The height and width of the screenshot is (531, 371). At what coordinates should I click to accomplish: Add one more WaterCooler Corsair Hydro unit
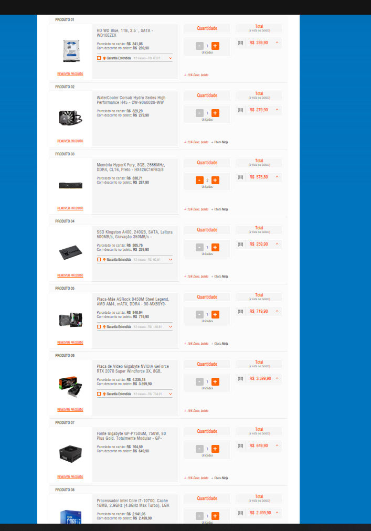215,113
